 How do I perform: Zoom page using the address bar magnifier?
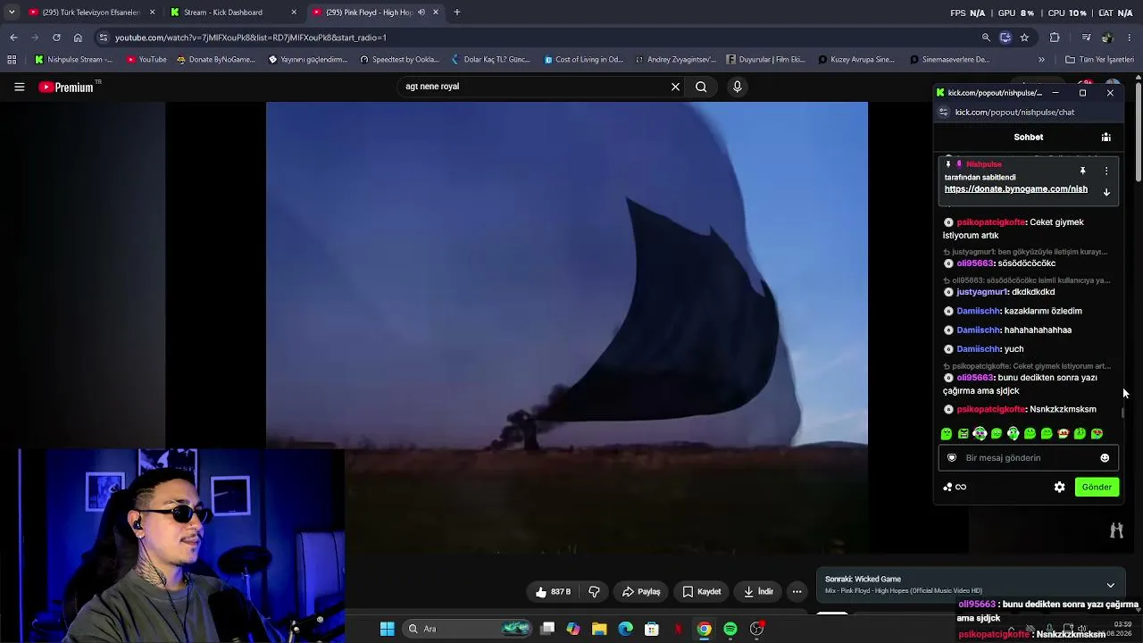pyautogui.click(x=986, y=38)
